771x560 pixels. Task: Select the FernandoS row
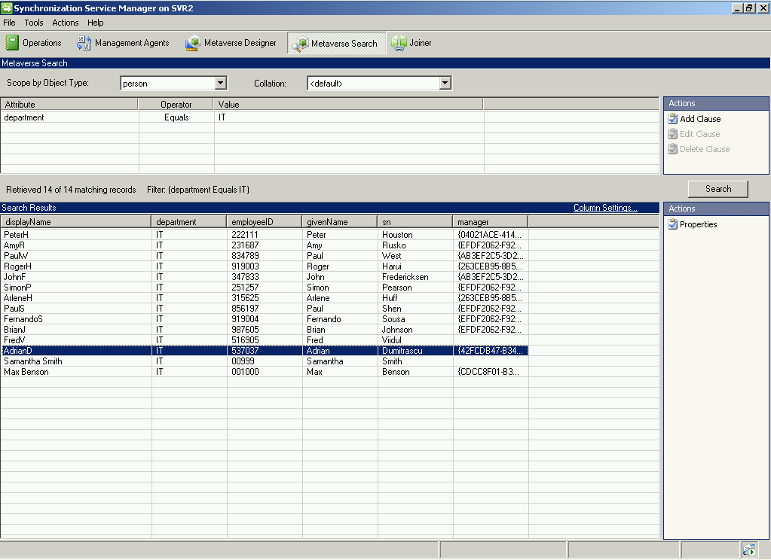click(265, 319)
